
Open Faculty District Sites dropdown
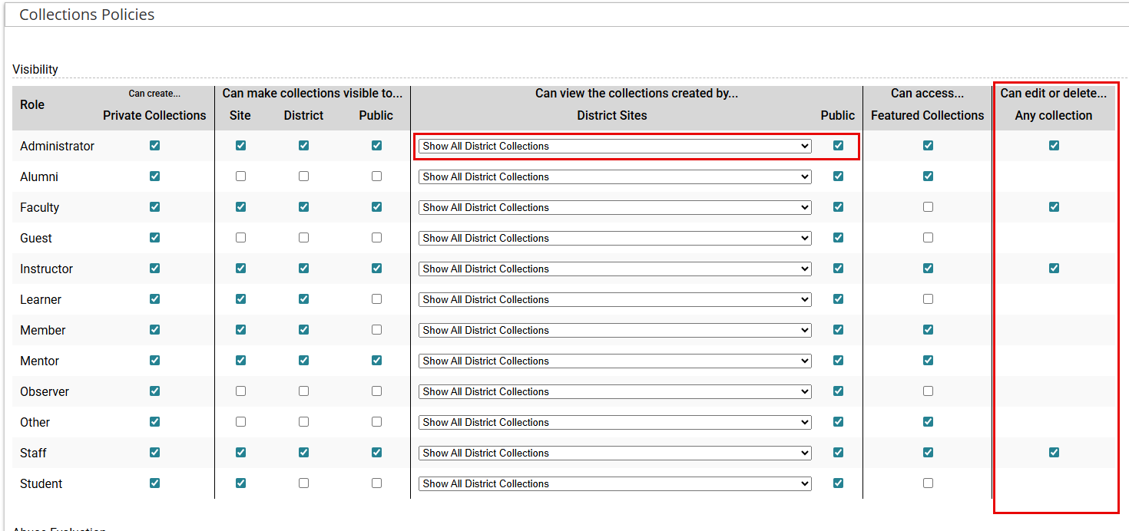615,207
